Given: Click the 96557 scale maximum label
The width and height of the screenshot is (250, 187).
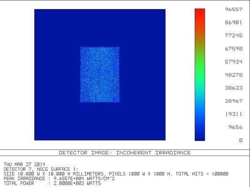Looking at the screenshot, I should click(x=234, y=10).
